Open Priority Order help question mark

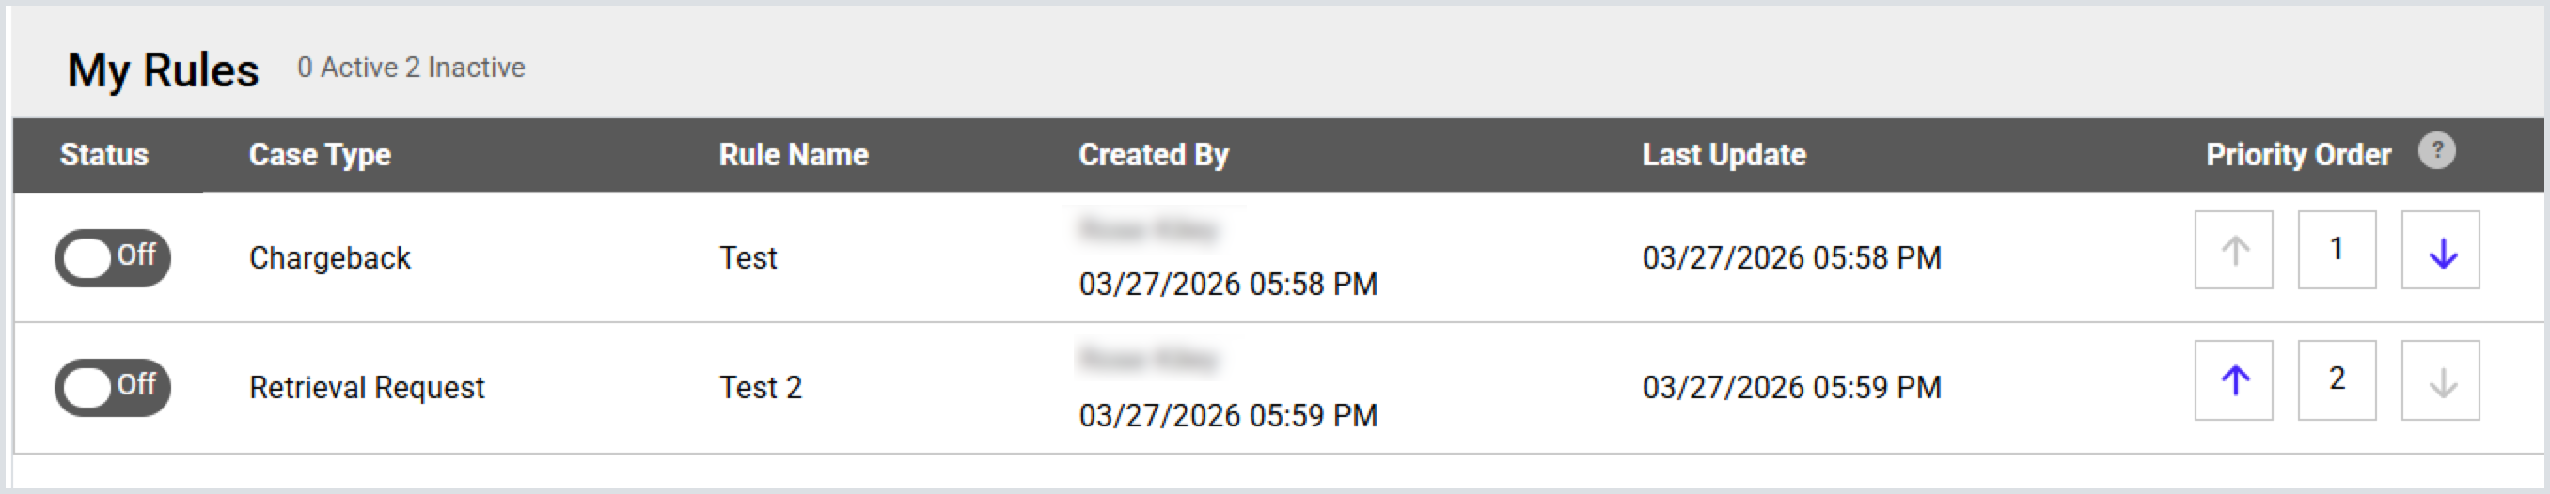(x=2436, y=151)
